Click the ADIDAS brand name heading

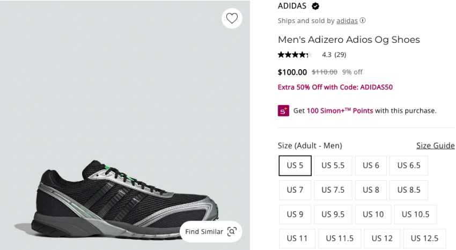[x=292, y=6]
